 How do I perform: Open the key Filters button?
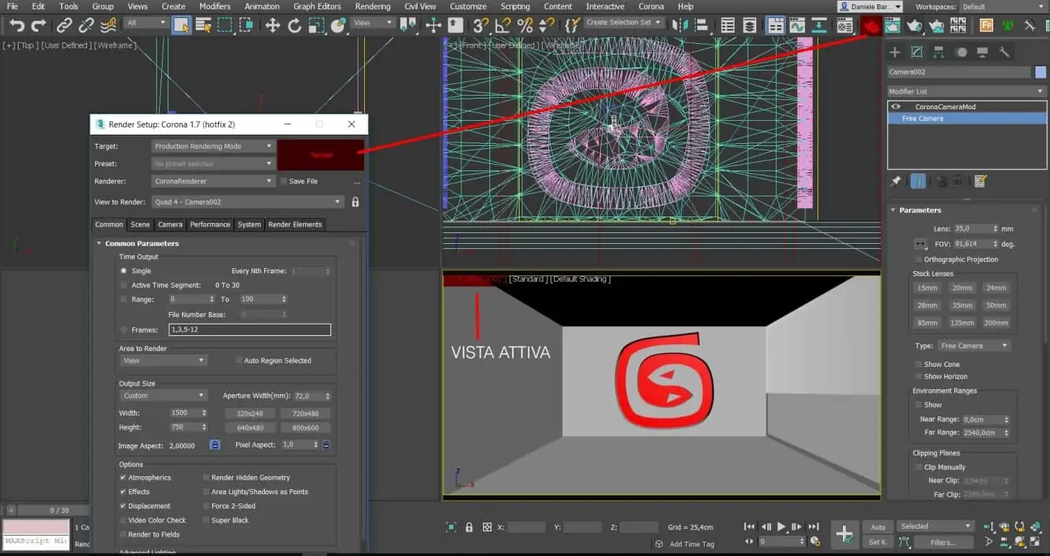[943, 542]
